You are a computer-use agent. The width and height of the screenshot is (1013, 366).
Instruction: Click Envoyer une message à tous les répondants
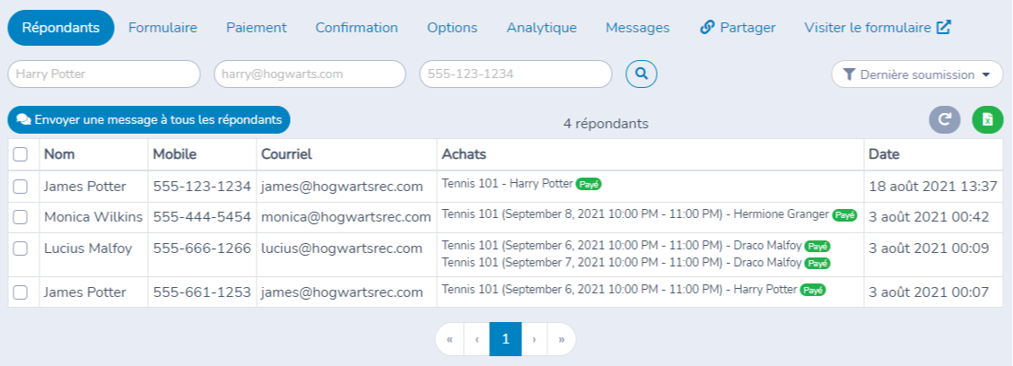pyautogui.click(x=149, y=120)
